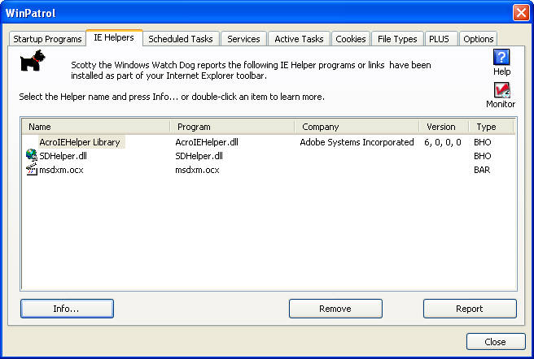Switch to the IE Helpers tab
Screen dimensions: 534x359
click(114, 37)
